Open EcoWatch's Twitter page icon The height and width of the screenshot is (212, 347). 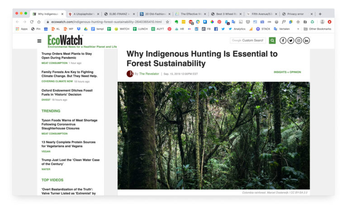pyautogui.click(x=291, y=41)
